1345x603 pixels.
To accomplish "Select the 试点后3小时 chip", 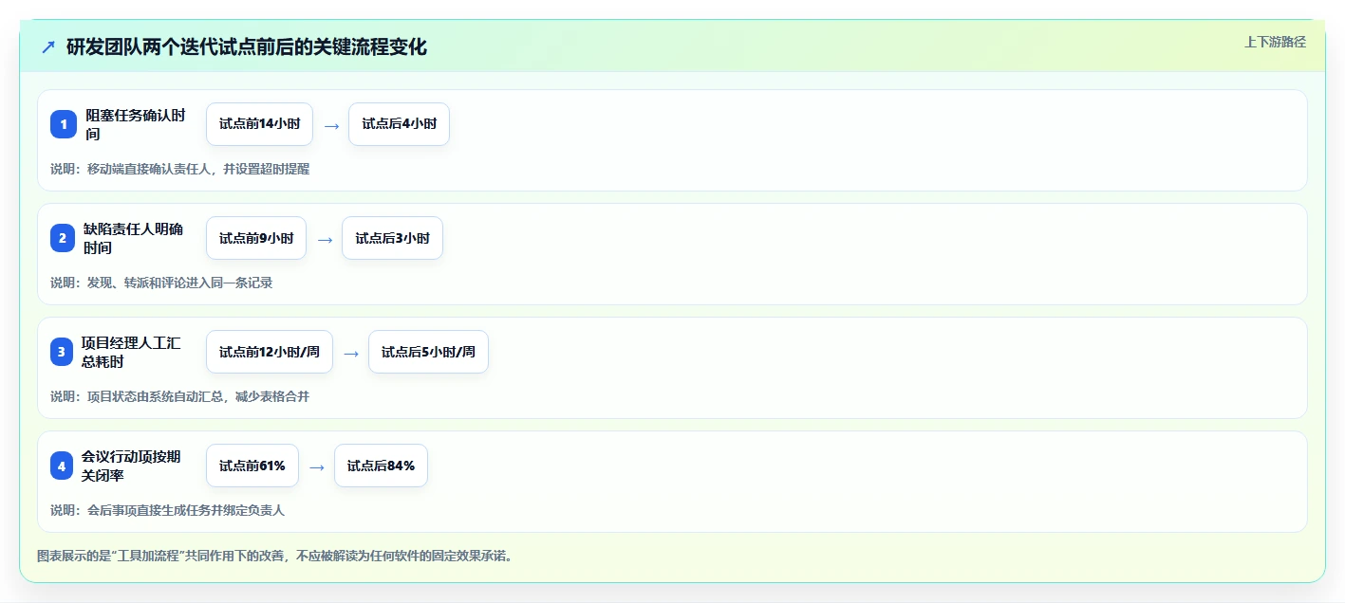I will (392, 238).
